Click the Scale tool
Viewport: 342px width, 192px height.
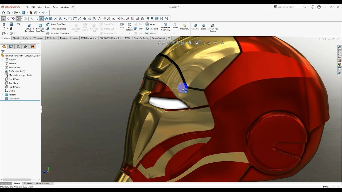[203, 27]
